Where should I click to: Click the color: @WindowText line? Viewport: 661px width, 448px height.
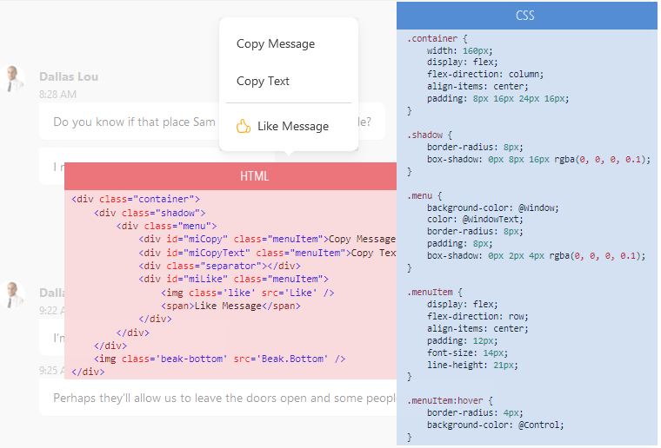click(x=475, y=219)
